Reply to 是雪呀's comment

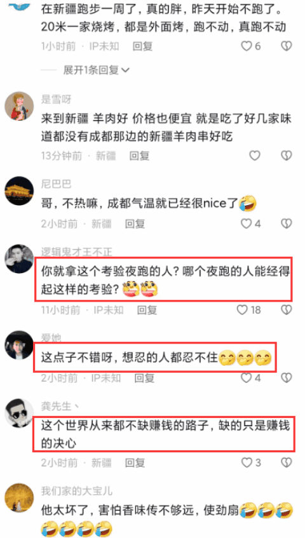(x=139, y=156)
